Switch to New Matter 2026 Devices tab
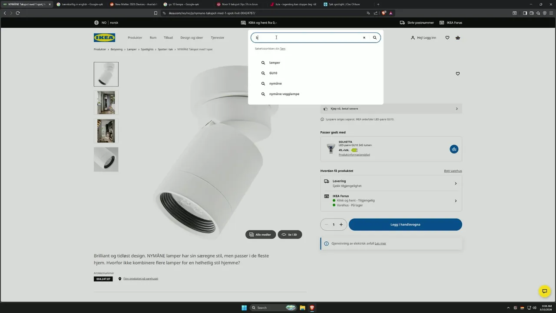The image size is (556, 313). [x=133, y=4]
